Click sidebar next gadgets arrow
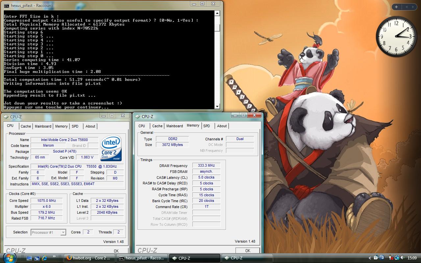Image resolution: width=421 pixels, height=263 pixels. point(414,7)
